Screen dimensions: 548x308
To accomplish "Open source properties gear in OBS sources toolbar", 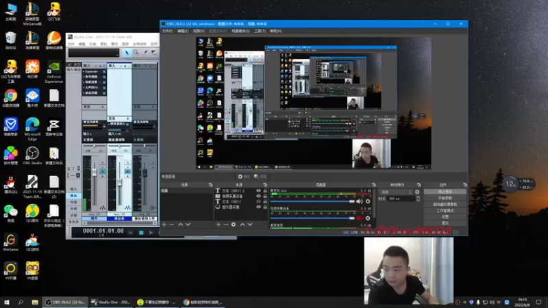I will (x=234, y=224).
